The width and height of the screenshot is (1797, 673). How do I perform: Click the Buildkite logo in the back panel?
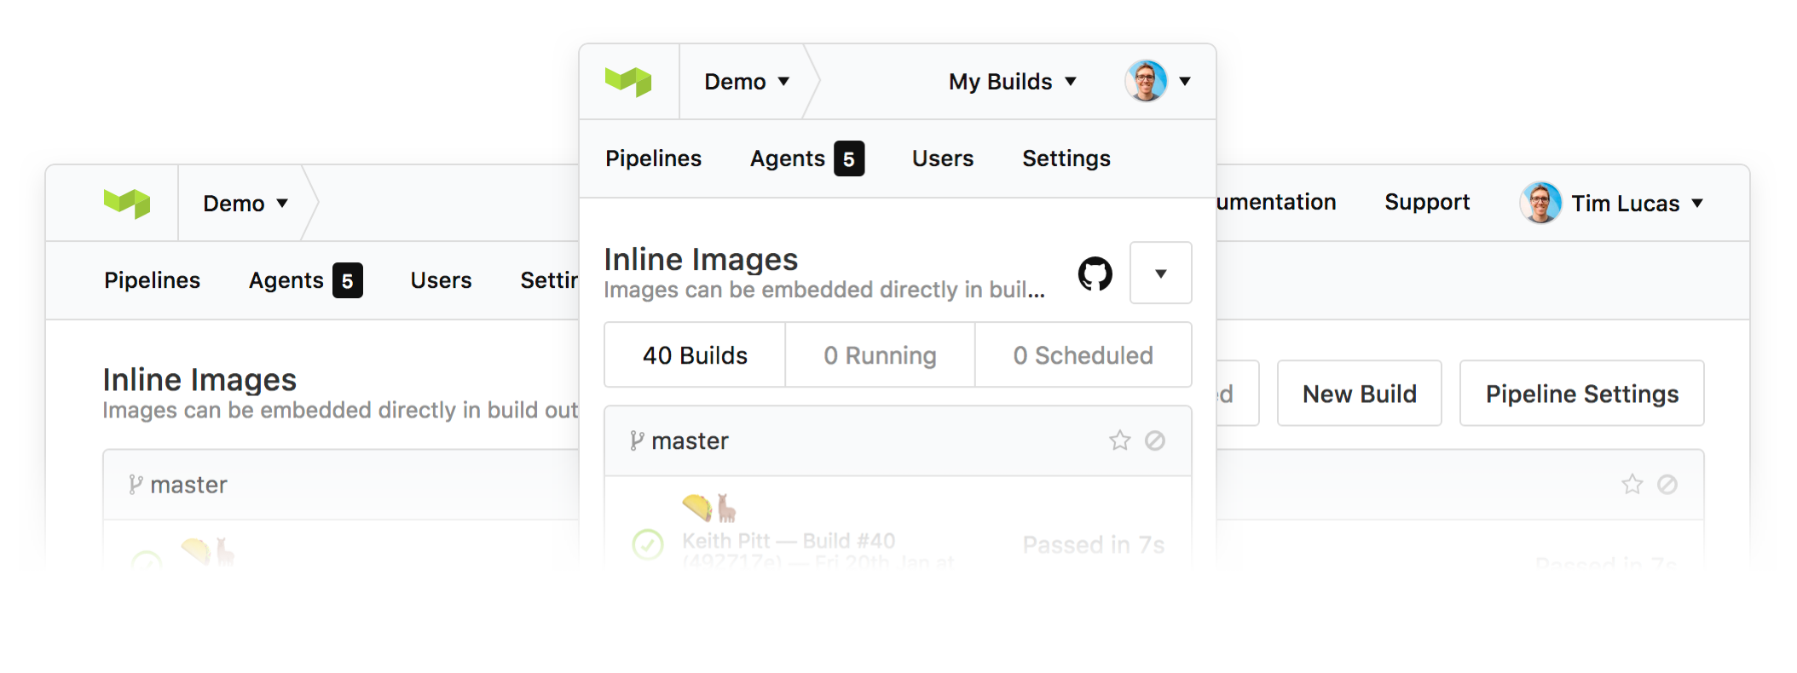(x=127, y=204)
